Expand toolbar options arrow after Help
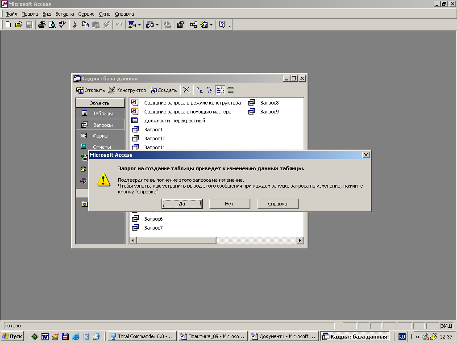 click(x=230, y=26)
